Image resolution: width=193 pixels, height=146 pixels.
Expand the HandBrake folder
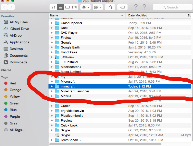coord(52,52)
